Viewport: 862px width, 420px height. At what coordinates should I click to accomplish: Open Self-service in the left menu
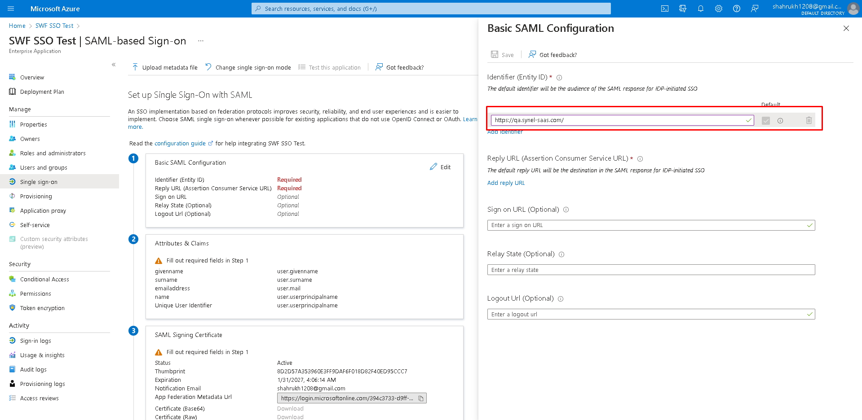click(35, 225)
